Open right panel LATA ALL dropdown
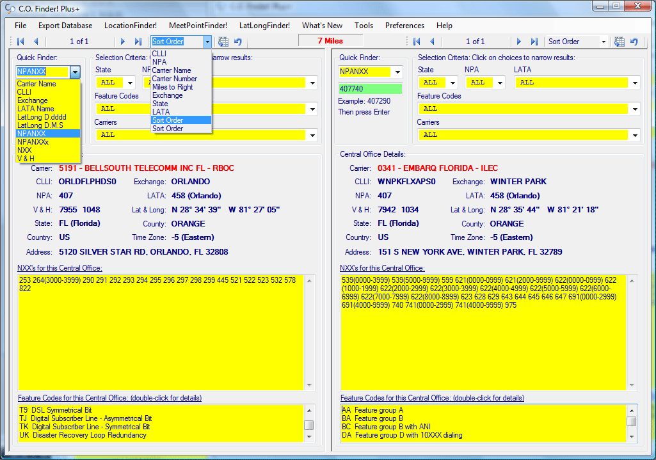 tap(635, 83)
